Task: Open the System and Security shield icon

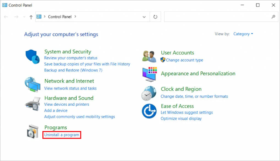Action: click(x=32, y=56)
